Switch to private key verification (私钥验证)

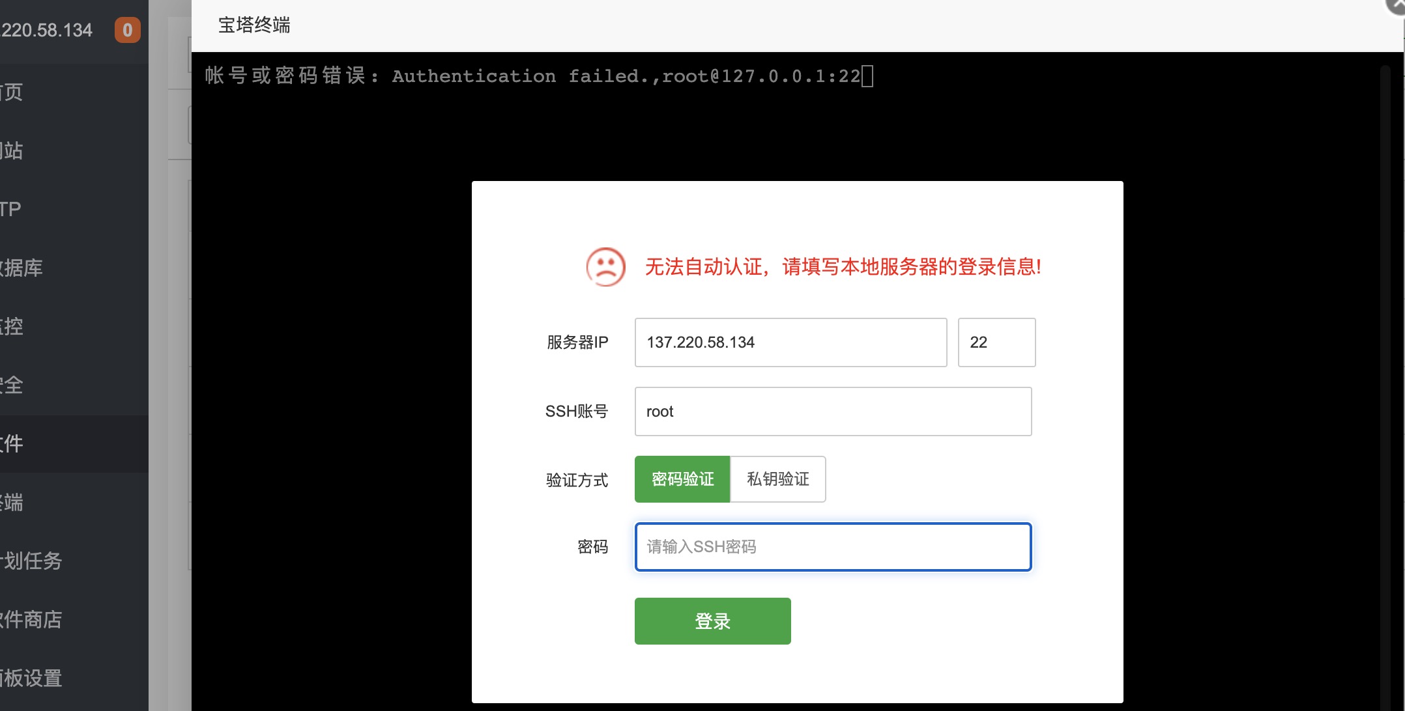(778, 479)
